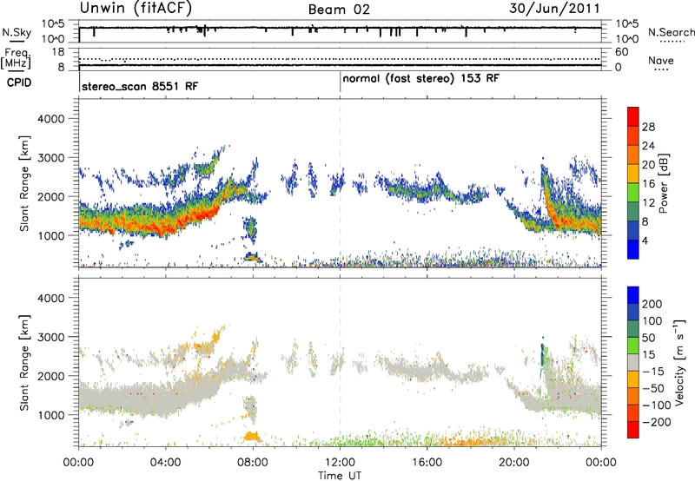
Task: Click the 'Velocity [m s-1]' color bar label
Action: [x=679, y=362]
